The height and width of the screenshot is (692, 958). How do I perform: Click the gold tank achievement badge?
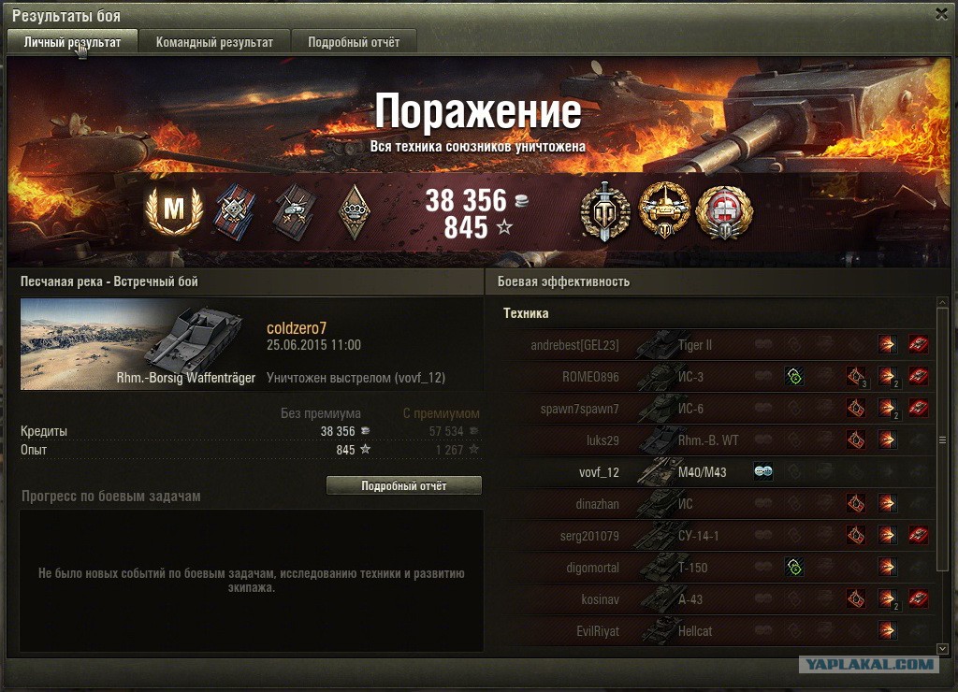(x=665, y=209)
